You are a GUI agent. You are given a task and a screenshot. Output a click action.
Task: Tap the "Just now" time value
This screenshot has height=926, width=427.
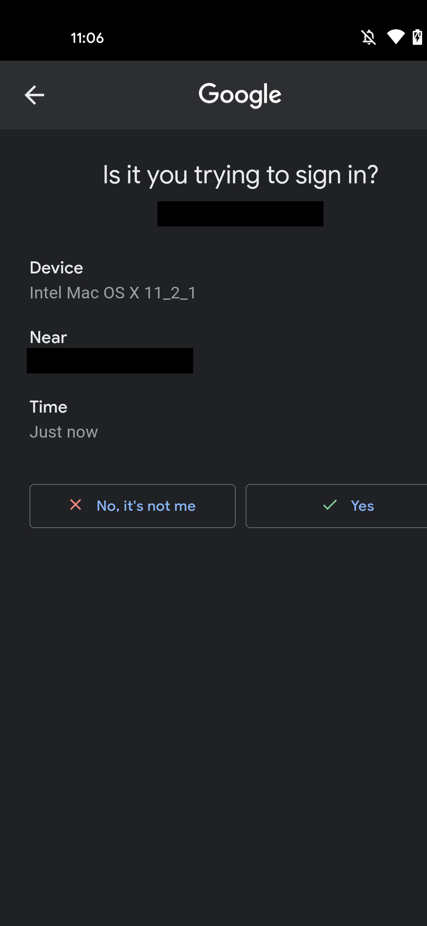[x=64, y=432]
